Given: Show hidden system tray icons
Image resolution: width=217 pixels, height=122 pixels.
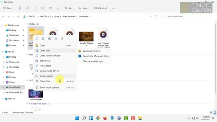Looking at the screenshot, I should point(189,118).
